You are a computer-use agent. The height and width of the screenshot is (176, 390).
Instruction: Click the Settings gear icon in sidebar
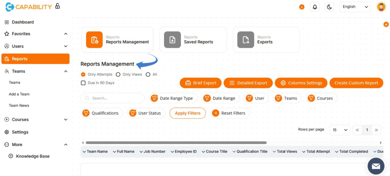tap(7, 132)
